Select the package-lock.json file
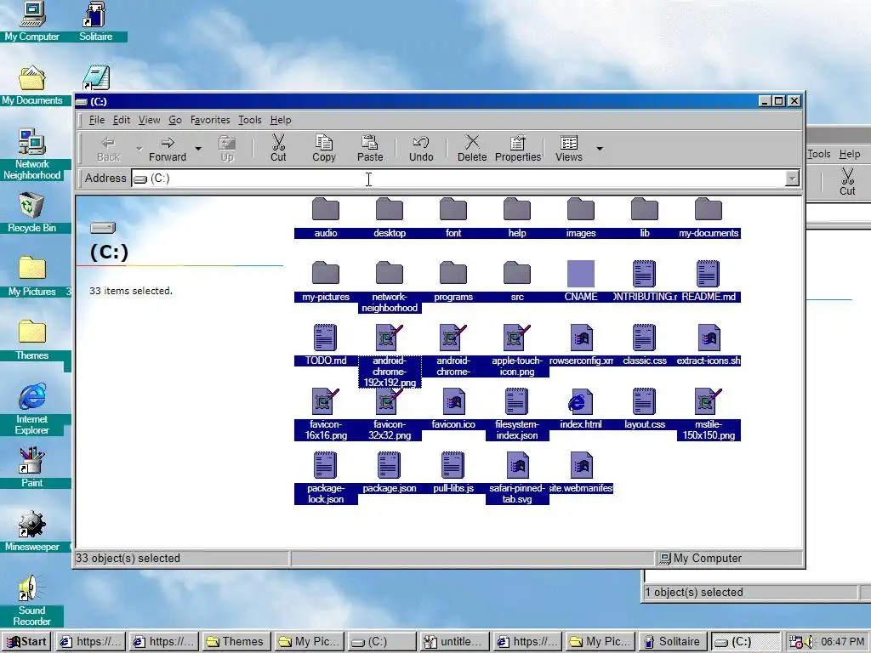Screen dimensions: 871x653 (x=326, y=478)
